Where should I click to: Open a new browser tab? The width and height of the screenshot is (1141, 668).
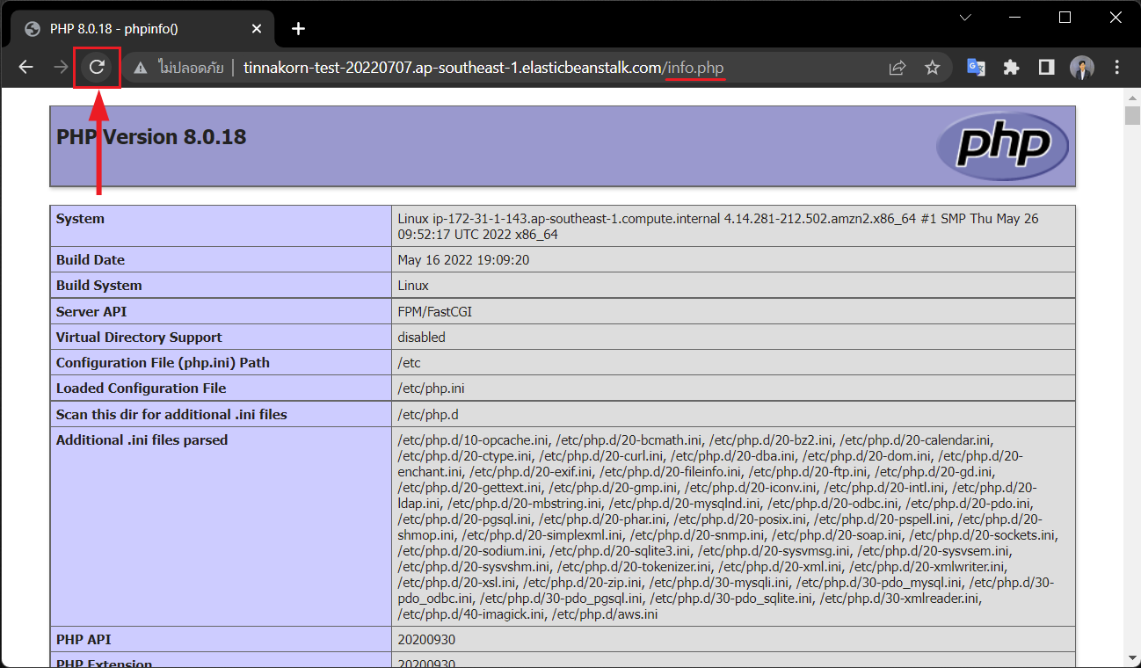tap(298, 29)
